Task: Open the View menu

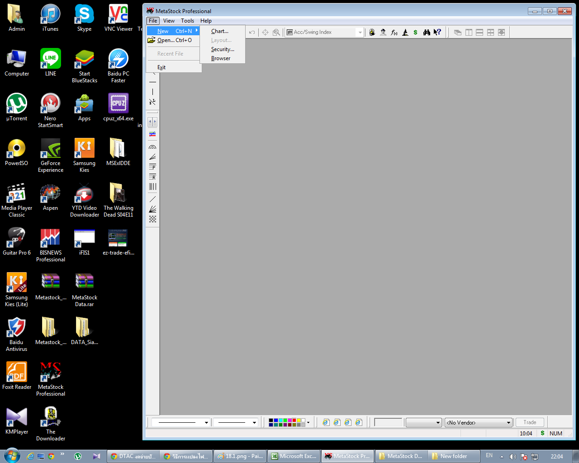Action: point(169,21)
